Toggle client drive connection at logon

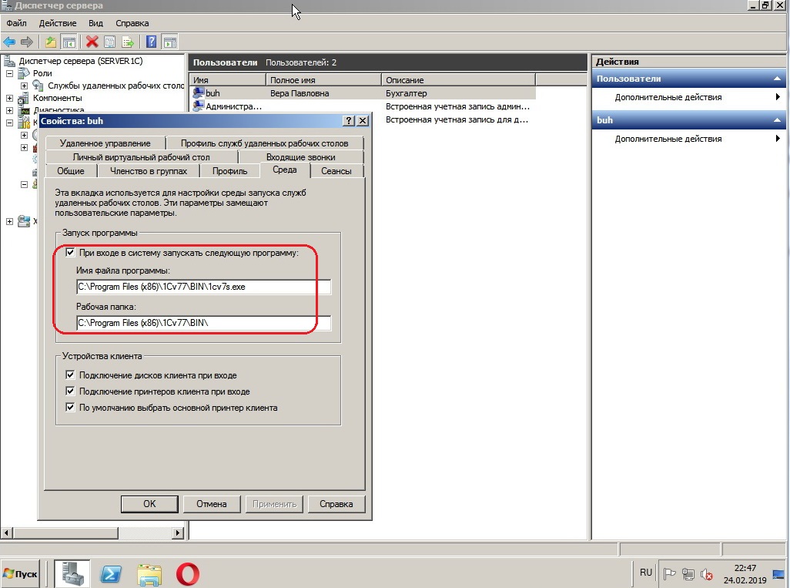tap(71, 375)
